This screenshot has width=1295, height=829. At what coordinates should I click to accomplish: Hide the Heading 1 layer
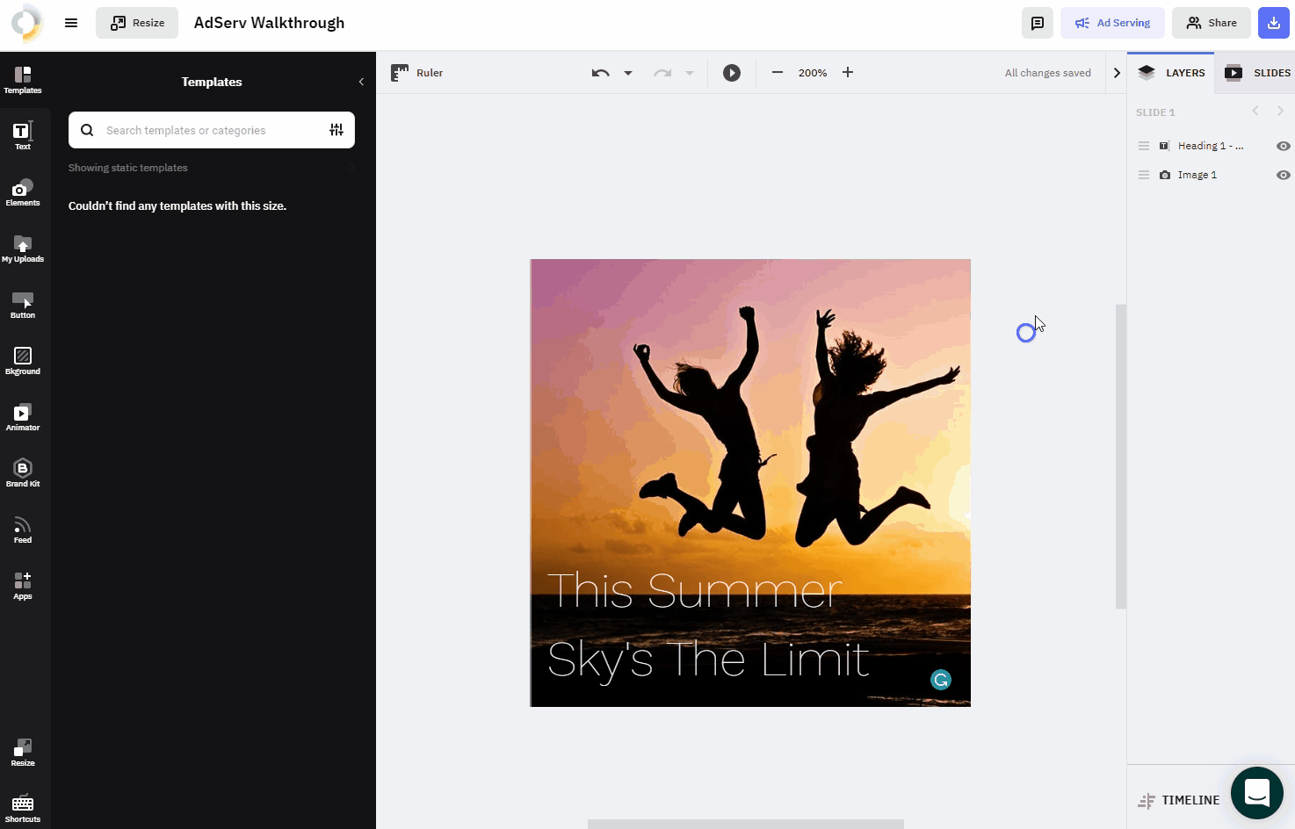coord(1284,146)
